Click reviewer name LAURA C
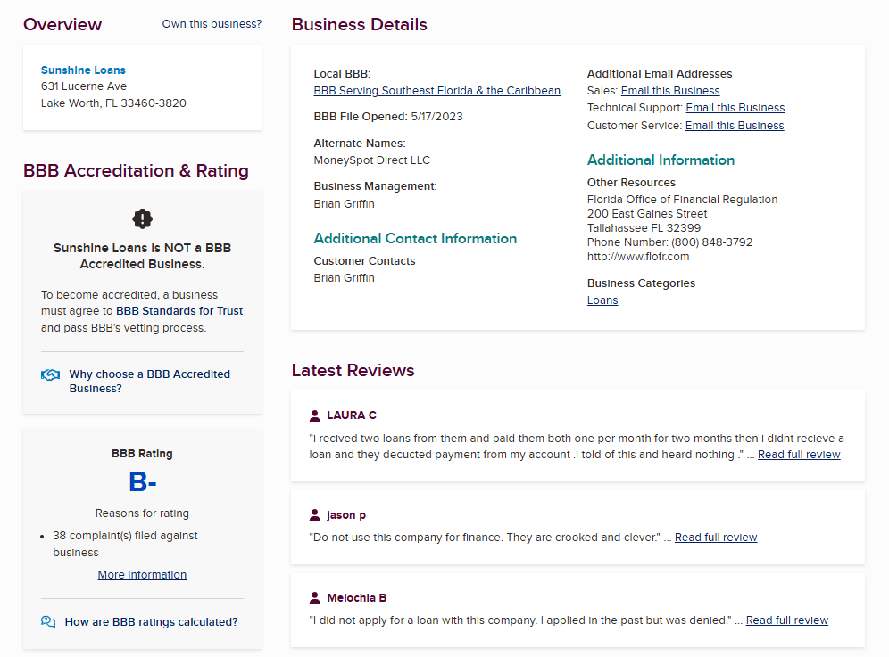This screenshot has height=657, width=889. (352, 415)
